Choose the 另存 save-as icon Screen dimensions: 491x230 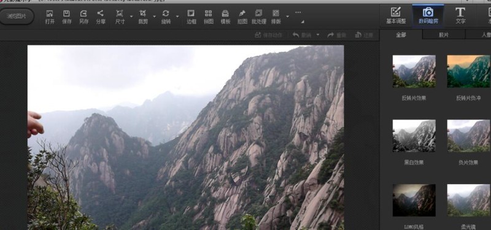click(83, 17)
